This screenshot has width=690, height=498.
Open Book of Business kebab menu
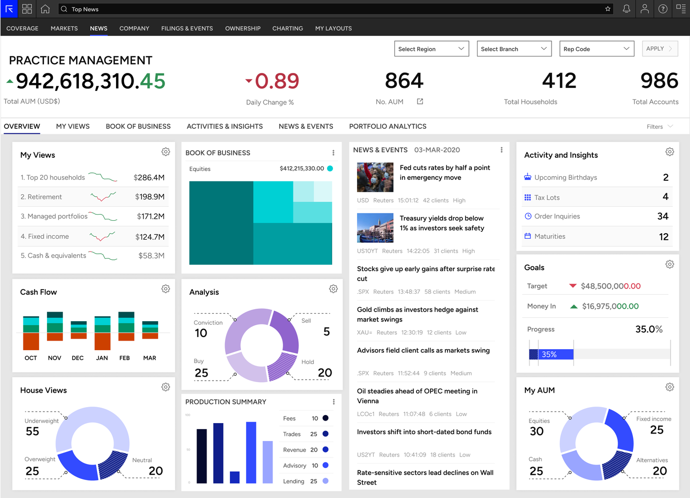point(333,153)
